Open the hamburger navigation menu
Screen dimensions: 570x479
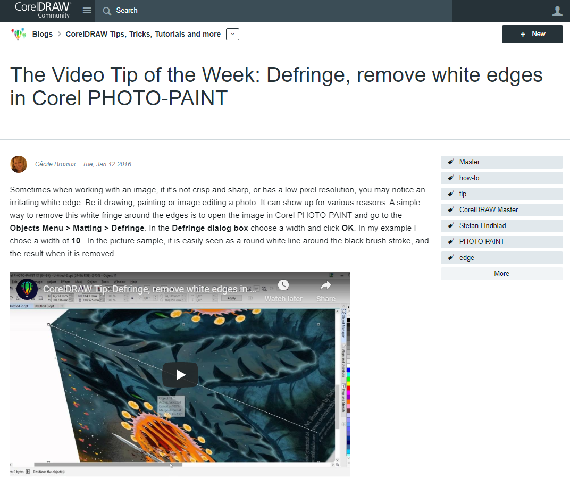(87, 11)
